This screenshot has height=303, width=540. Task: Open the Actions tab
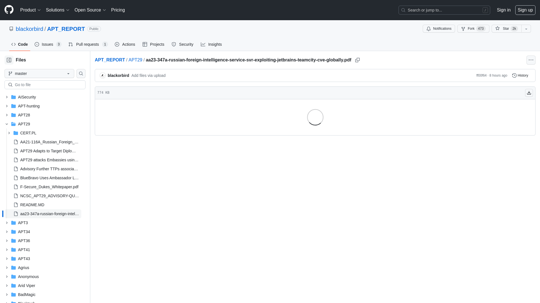point(125,44)
